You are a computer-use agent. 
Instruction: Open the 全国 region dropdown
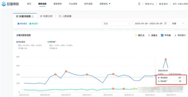tap(116, 23)
